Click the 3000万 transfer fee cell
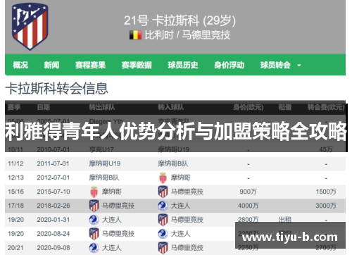The width and height of the screenshot is (352, 255). 326,206
